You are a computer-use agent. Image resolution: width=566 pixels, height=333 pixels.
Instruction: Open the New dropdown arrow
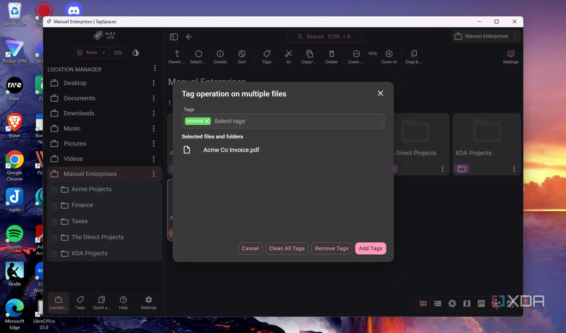point(104,53)
